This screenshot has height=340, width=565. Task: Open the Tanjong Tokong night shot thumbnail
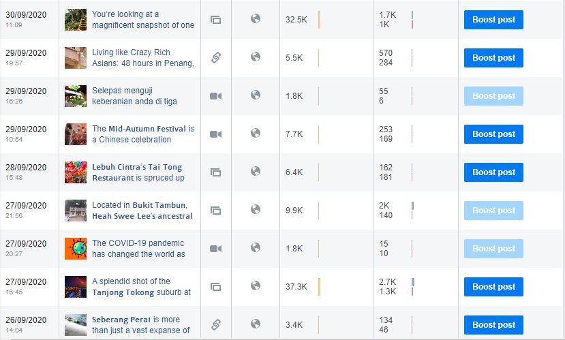click(x=76, y=287)
